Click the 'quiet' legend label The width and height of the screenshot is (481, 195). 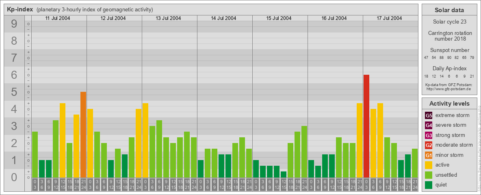point(442,184)
